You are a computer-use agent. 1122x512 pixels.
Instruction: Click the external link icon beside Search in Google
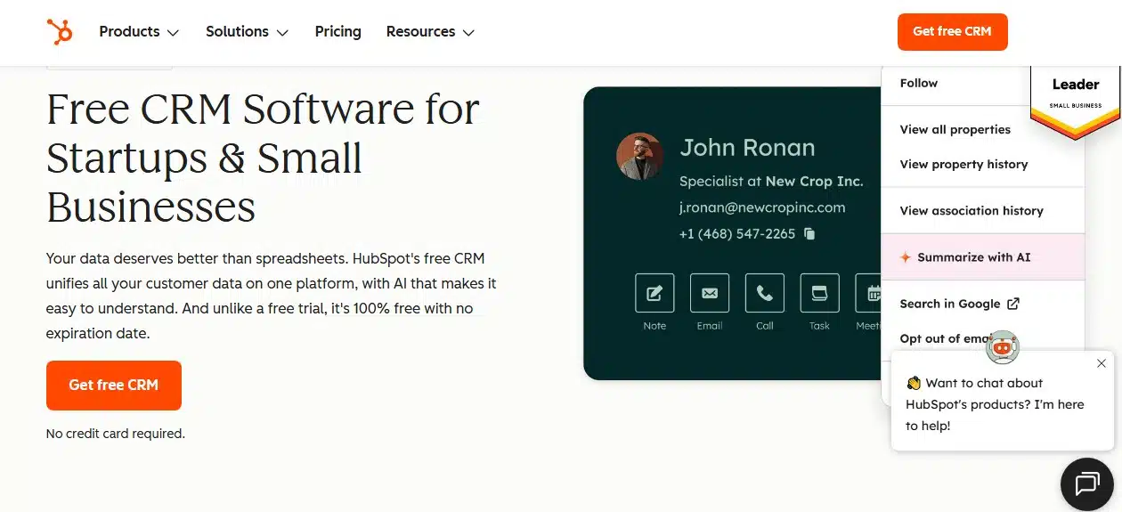click(1013, 304)
